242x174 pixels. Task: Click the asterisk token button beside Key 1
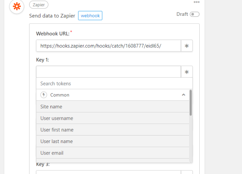tap(186, 72)
